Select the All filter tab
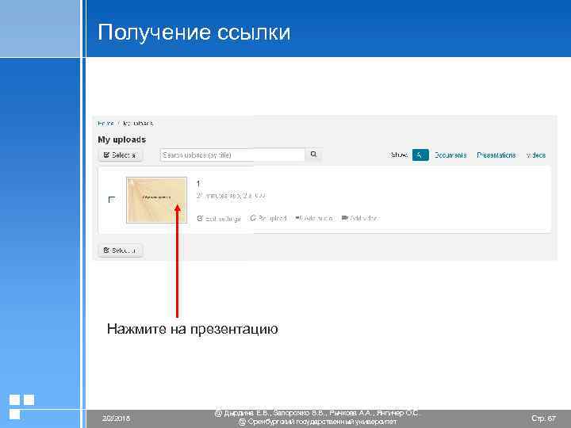The width and height of the screenshot is (571, 428). click(x=420, y=155)
